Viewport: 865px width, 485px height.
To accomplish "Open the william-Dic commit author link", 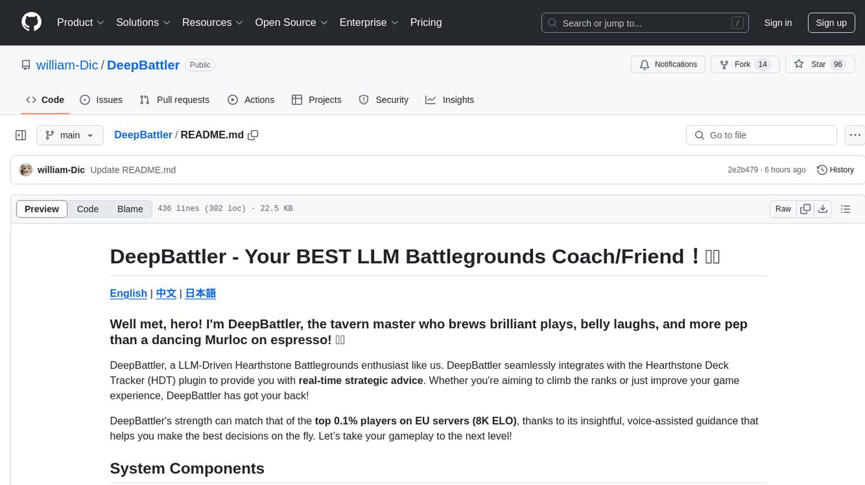I will point(61,169).
